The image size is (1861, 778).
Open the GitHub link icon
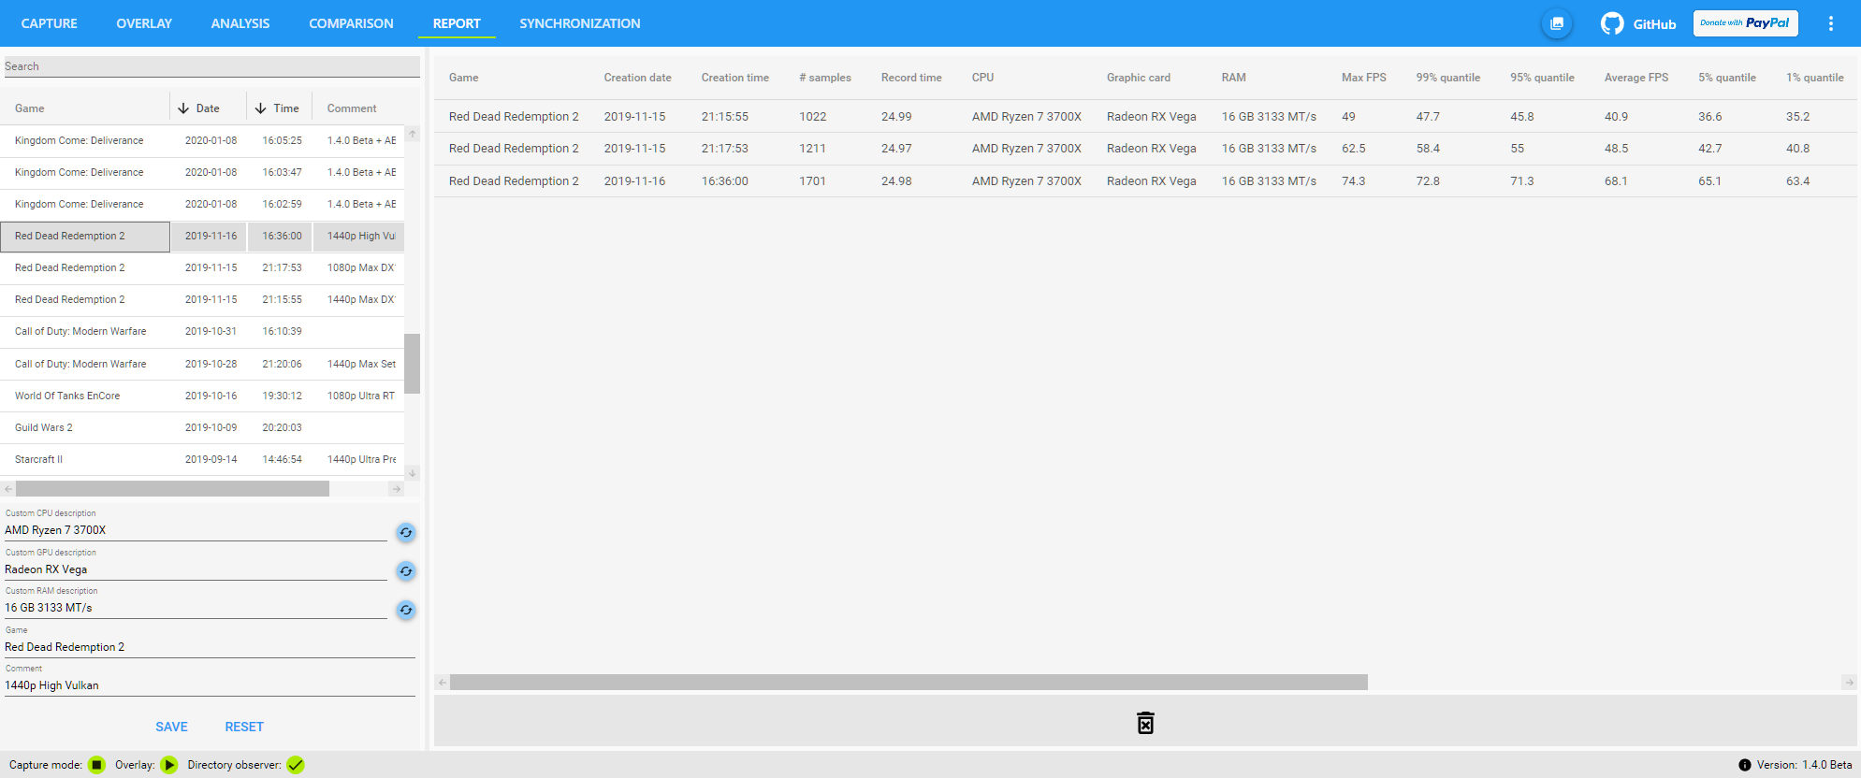click(1612, 23)
